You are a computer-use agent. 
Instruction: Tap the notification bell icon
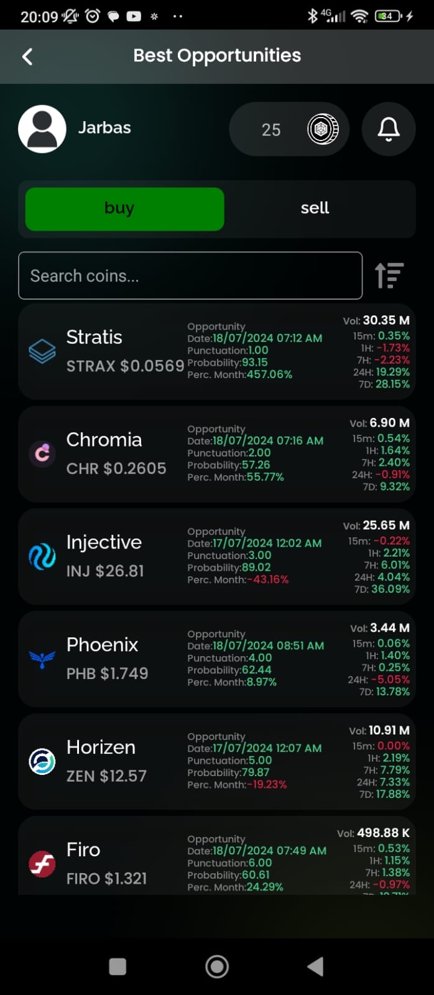[x=388, y=129]
